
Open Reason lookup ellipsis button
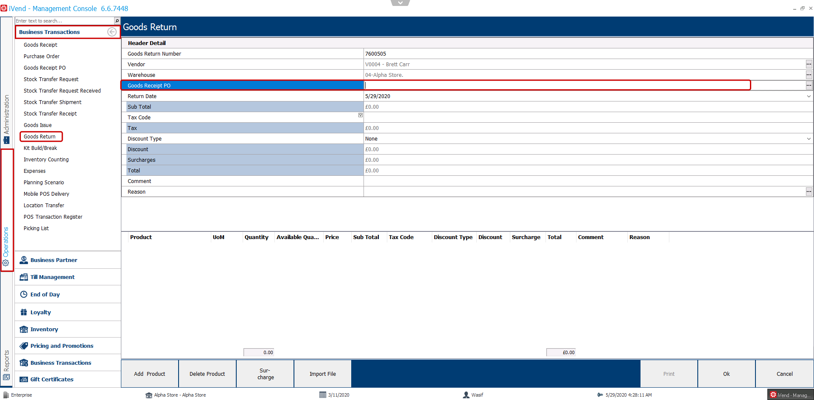pyautogui.click(x=809, y=192)
